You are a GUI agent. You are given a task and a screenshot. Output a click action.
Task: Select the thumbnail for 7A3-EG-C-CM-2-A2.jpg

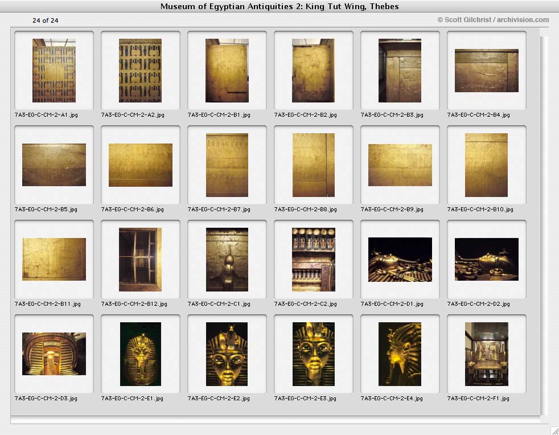click(x=141, y=71)
